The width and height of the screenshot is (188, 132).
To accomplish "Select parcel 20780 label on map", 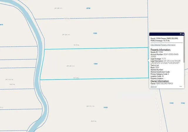I will tap(88, 8).
